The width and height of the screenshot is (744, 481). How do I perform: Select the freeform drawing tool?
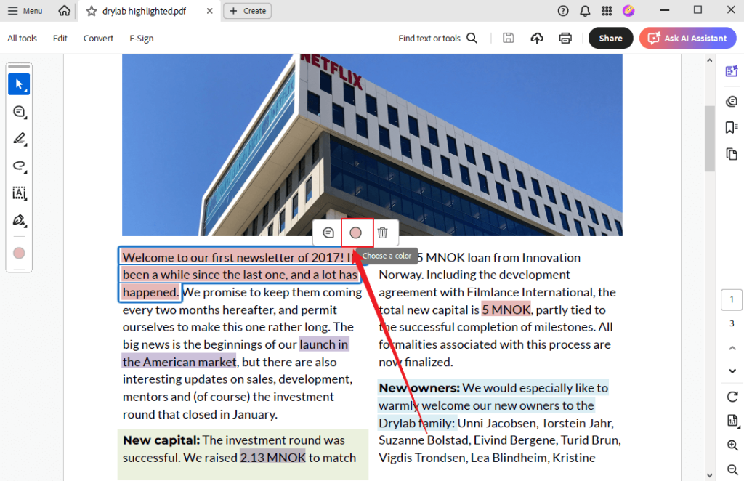[x=20, y=166]
